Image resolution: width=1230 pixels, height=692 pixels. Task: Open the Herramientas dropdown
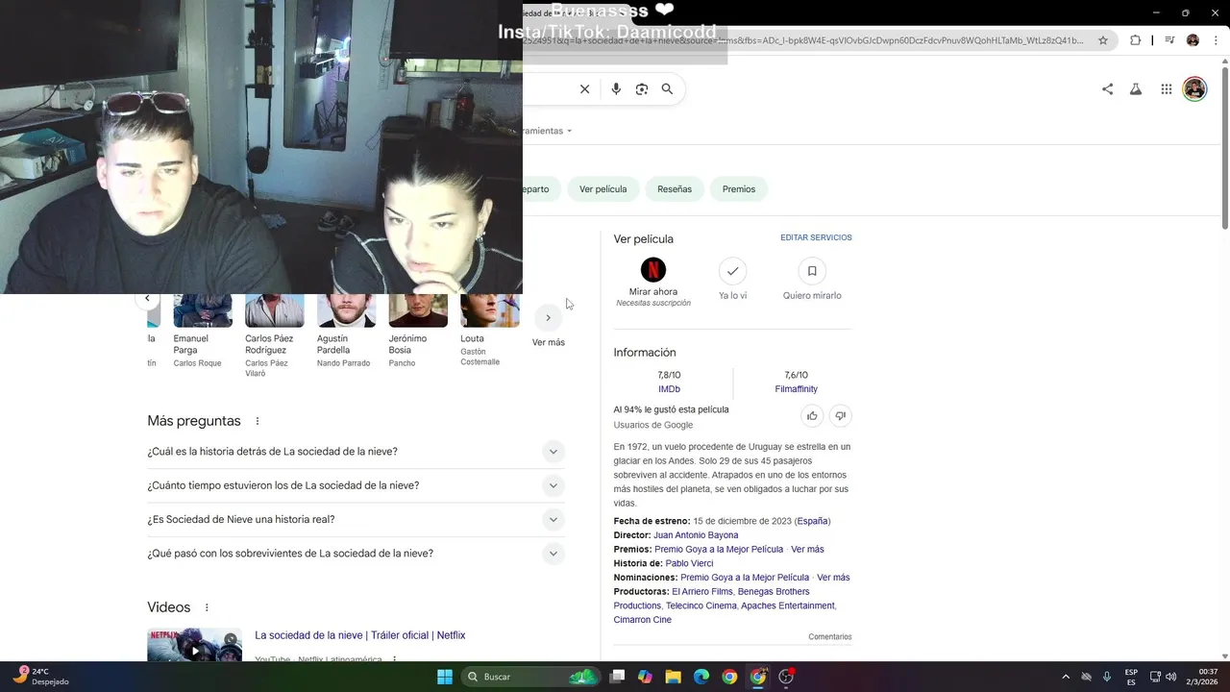[x=548, y=131]
